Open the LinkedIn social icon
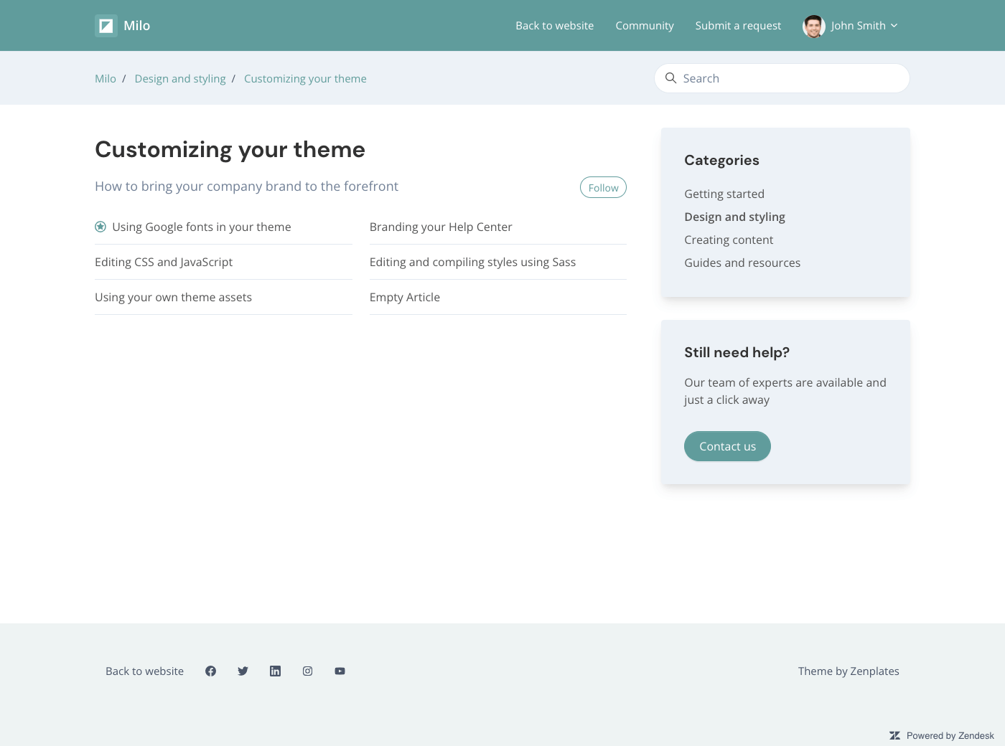1005x746 pixels. [275, 671]
